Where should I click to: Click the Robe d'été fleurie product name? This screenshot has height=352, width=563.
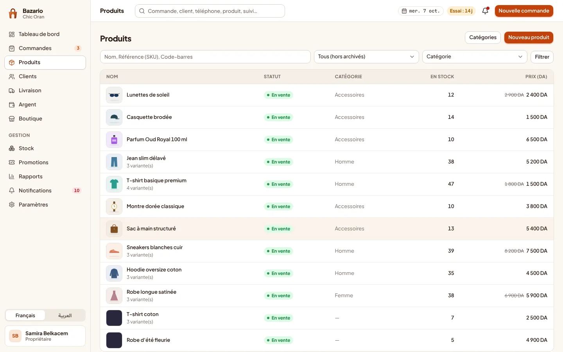pyautogui.click(x=149, y=340)
